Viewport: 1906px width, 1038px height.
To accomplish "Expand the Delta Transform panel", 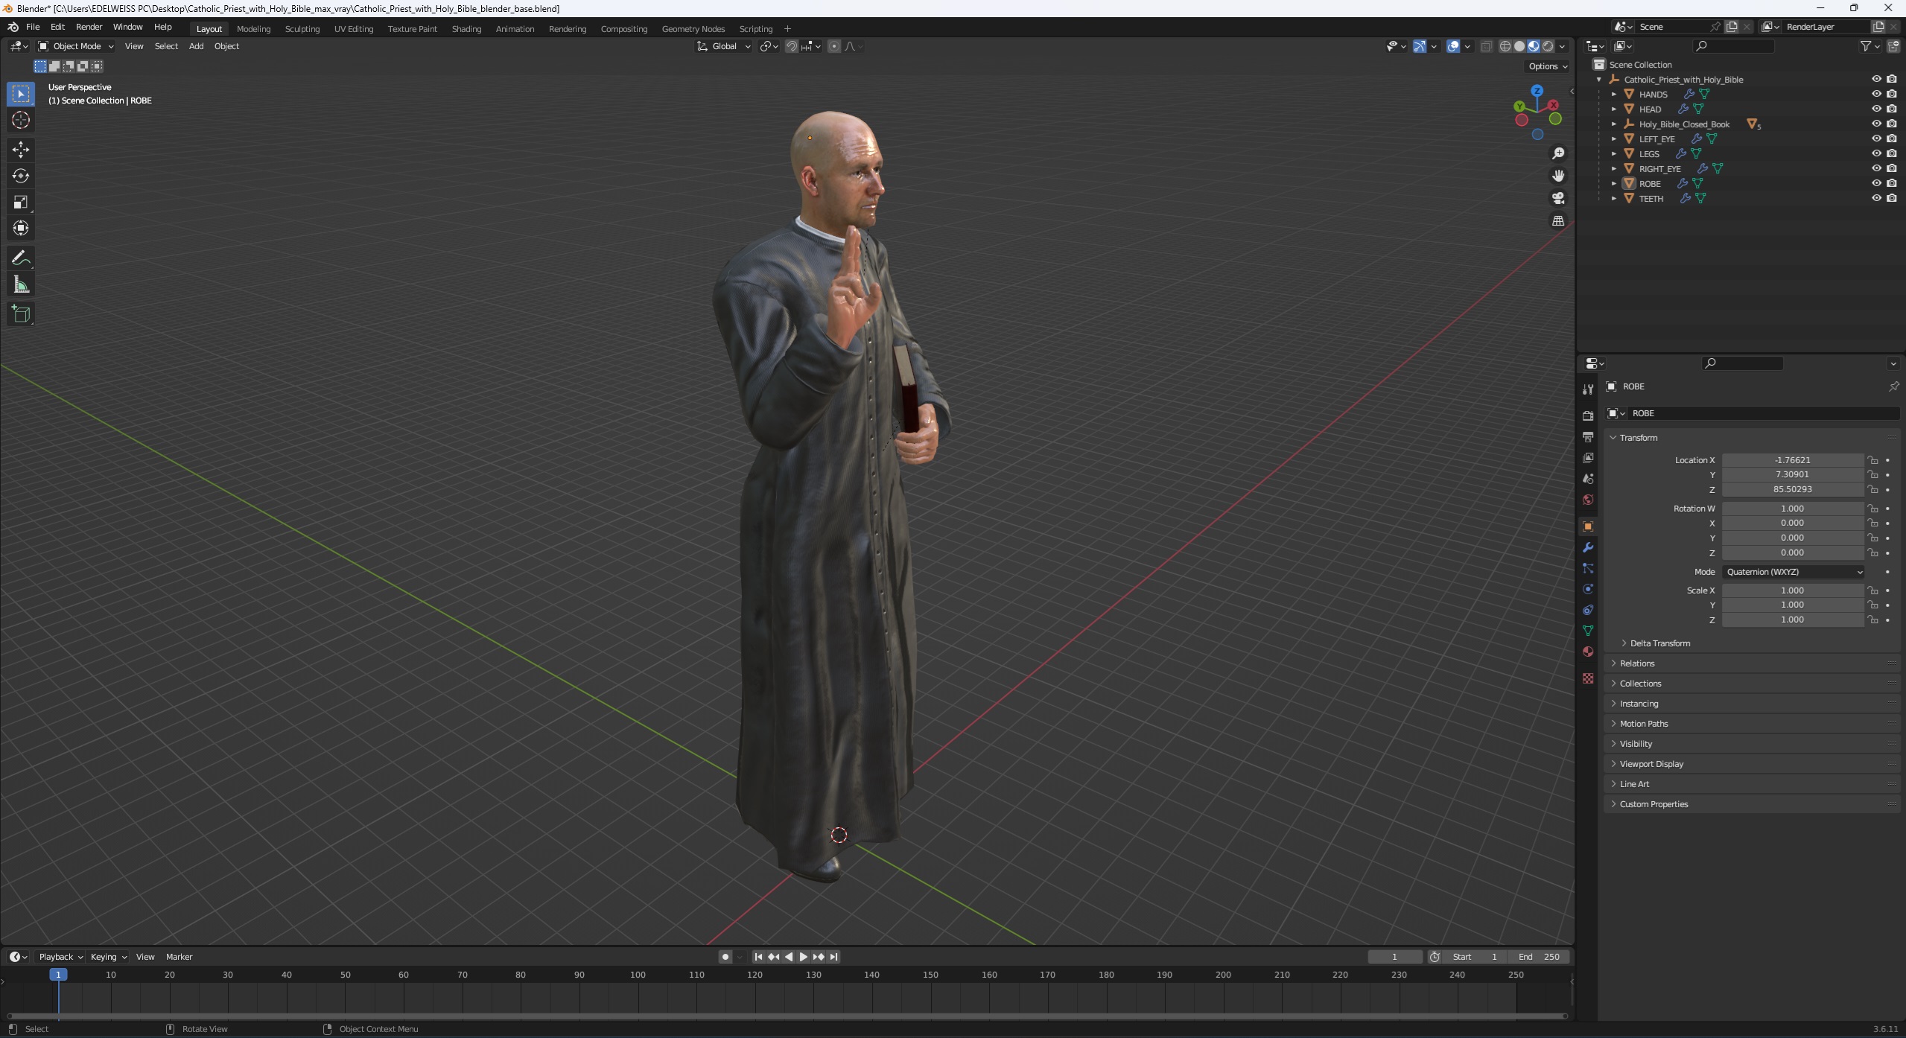I will pyautogui.click(x=1659, y=643).
